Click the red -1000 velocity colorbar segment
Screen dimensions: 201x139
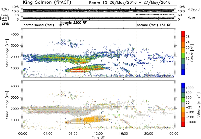tap(183, 124)
